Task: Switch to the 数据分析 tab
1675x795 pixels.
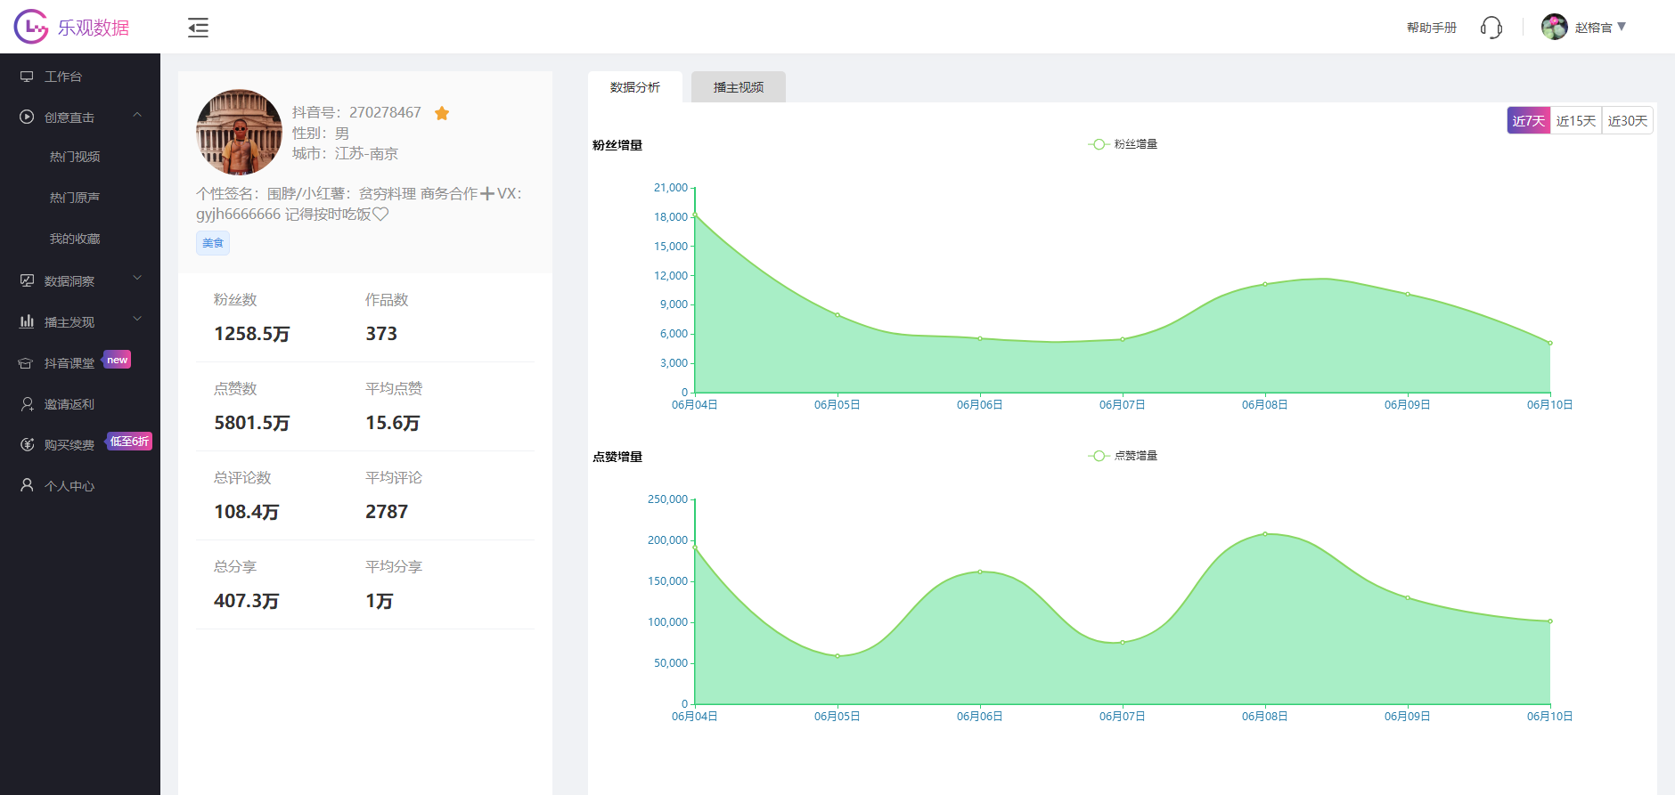Action: [x=635, y=87]
